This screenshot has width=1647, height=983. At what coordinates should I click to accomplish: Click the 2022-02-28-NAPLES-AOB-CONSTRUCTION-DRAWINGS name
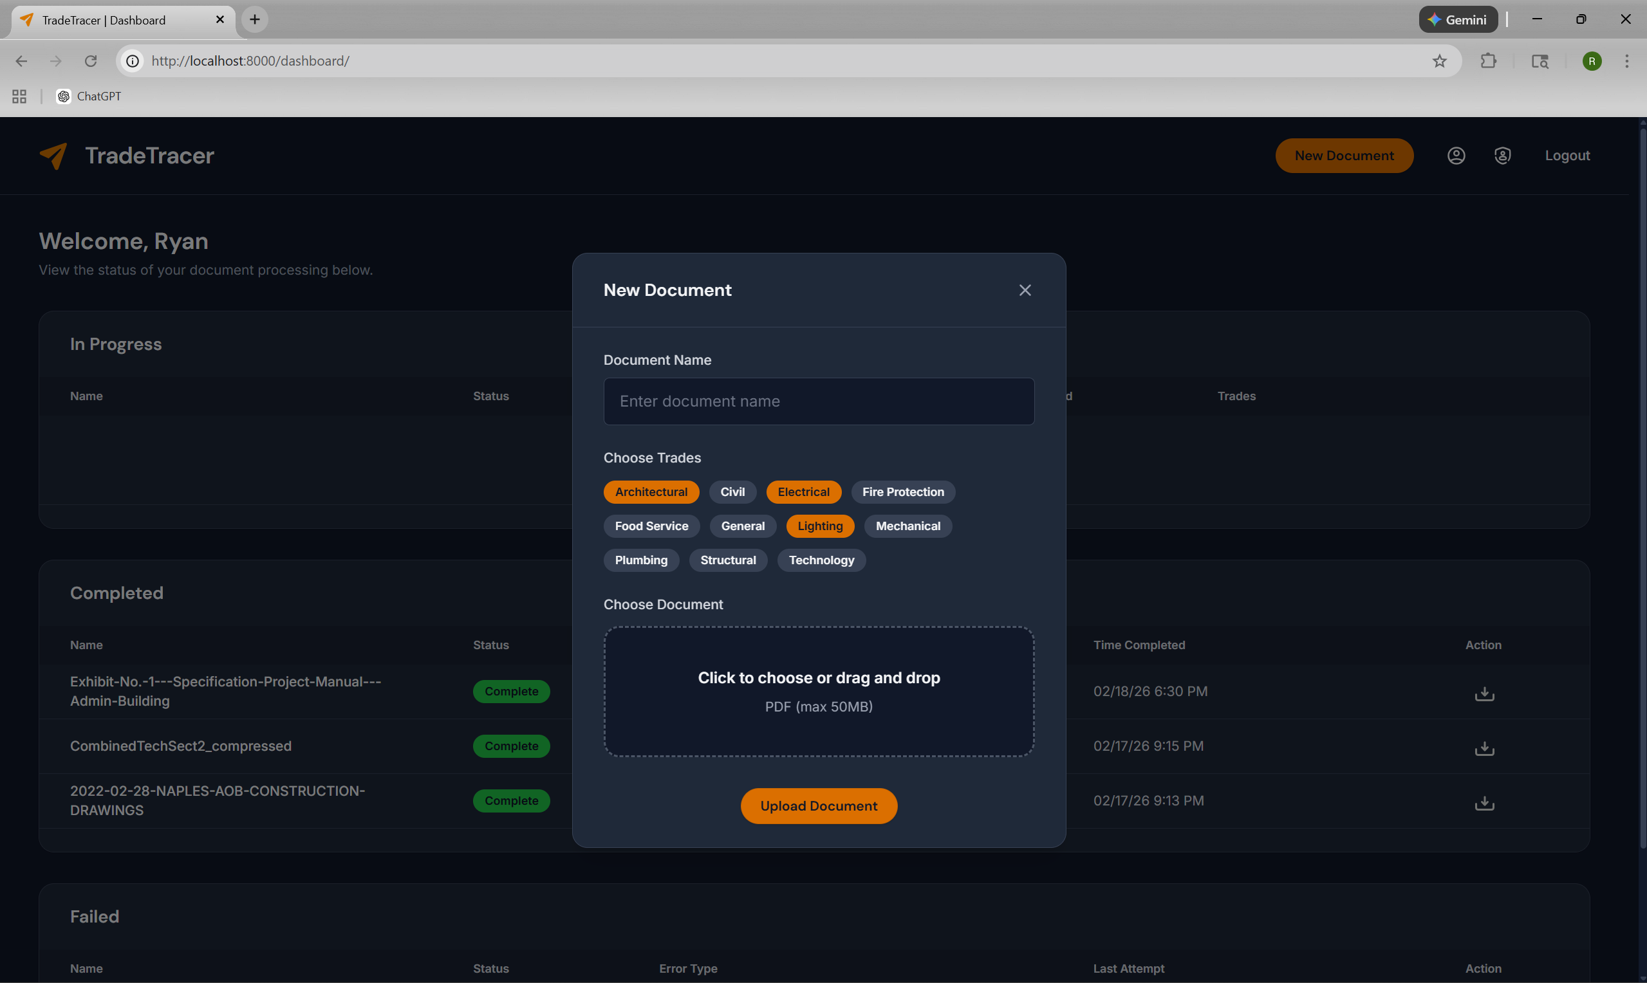pos(218,801)
